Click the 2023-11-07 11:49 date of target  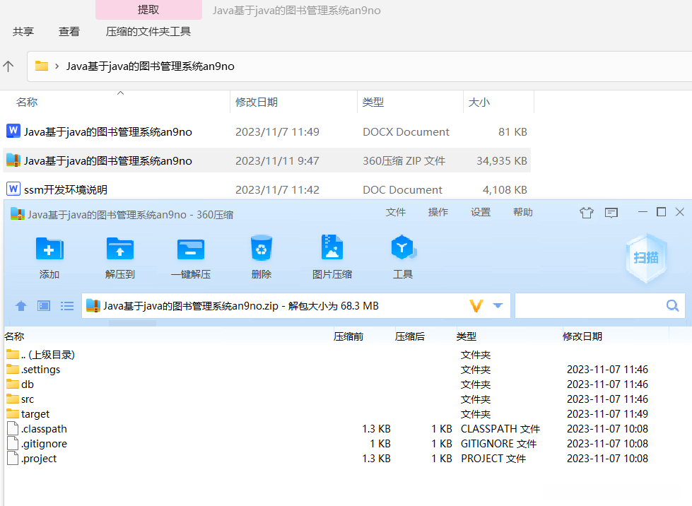tap(607, 414)
